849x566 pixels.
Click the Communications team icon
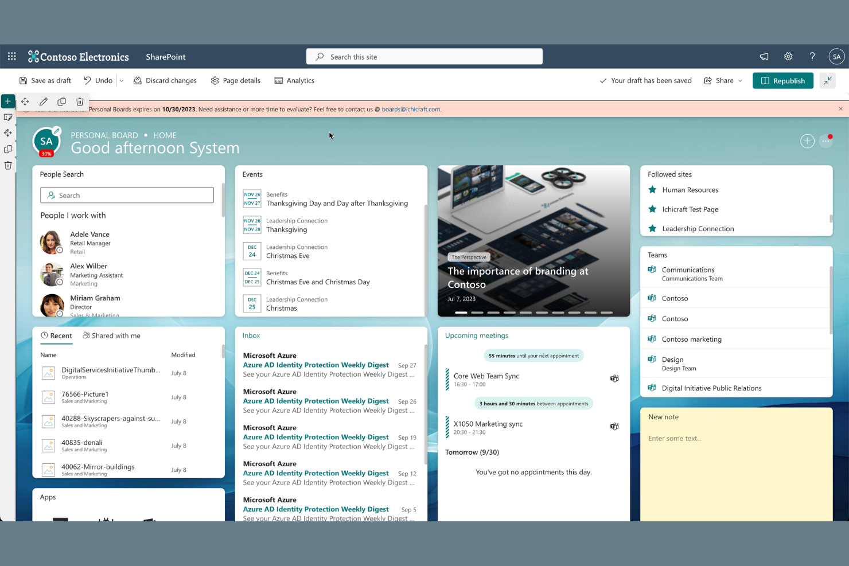tap(652, 270)
